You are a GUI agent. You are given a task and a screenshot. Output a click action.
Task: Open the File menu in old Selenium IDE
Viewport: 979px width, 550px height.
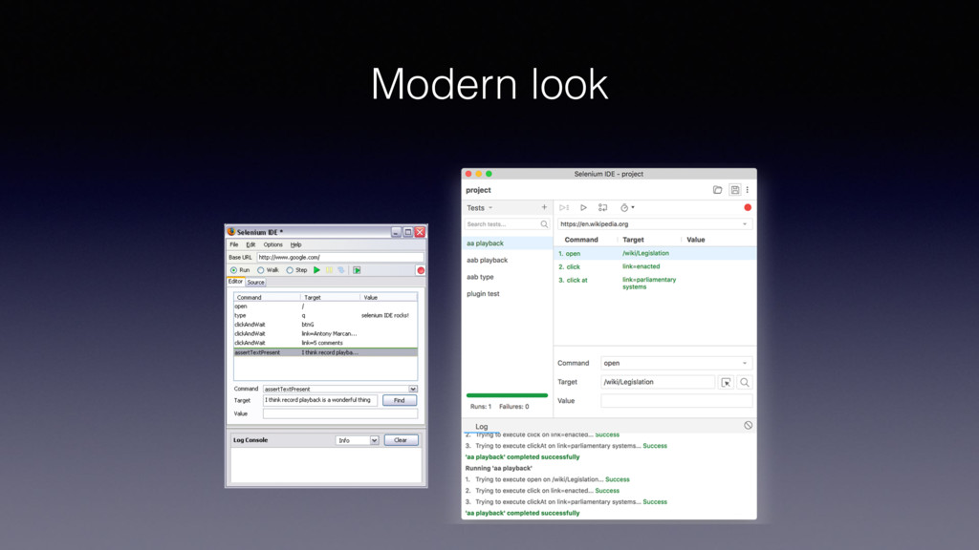click(x=234, y=244)
